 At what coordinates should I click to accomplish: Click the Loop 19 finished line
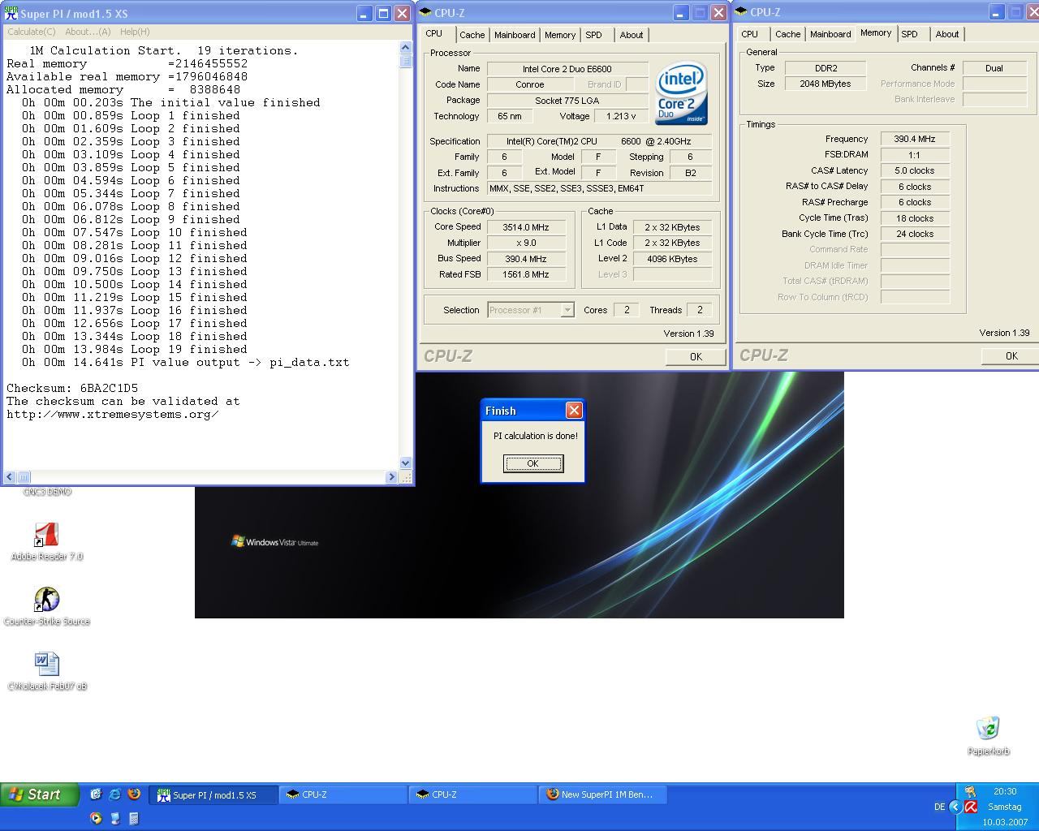[x=135, y=349]
